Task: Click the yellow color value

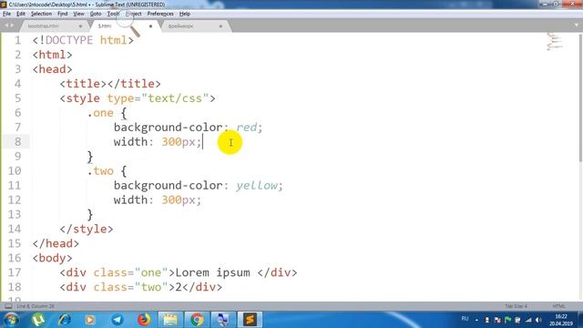Action: click(257, 185)
